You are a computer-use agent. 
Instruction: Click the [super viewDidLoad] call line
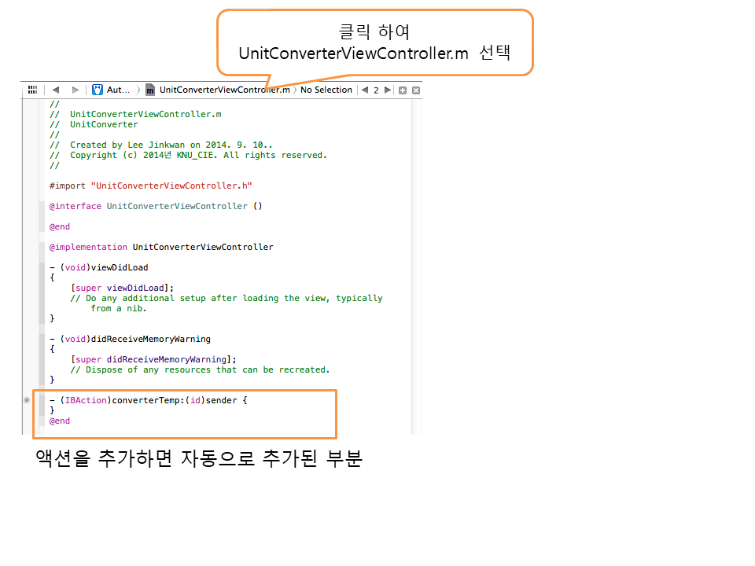point(122,288)
